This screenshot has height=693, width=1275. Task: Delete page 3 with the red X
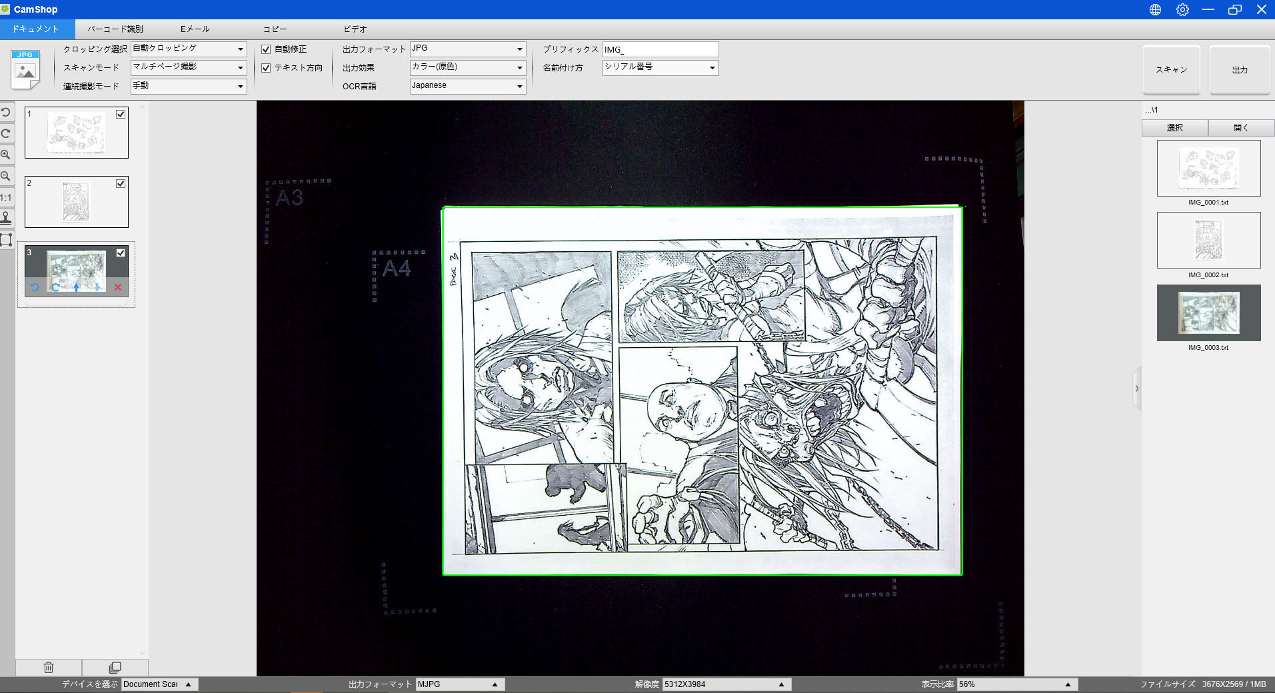pos(118,287)
